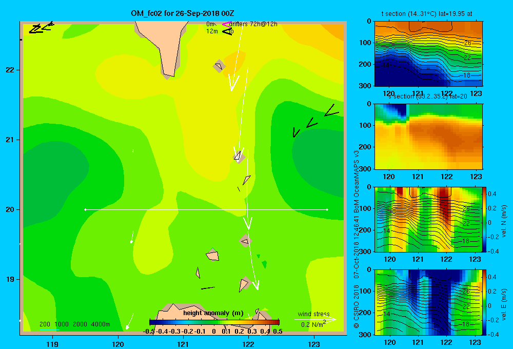Viewport: 513px width, 349px height.
Task: Open the eastward velocity section panel
Action: [428, 302]
